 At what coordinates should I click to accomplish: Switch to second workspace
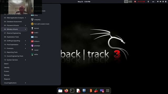coord(130,2)
